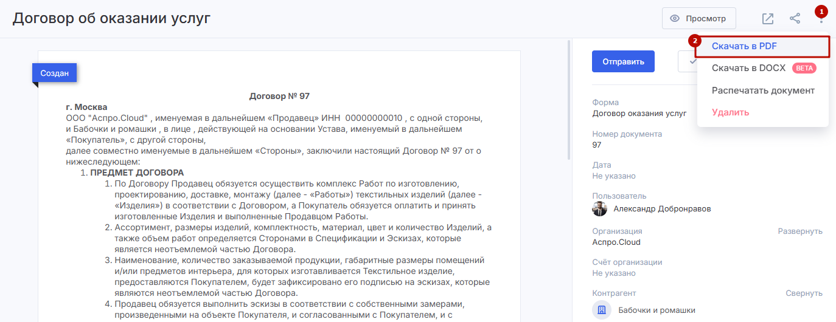Click page title Договор об оказании услуг
The width and height of the screenshot is (836, 322).
[x=111, y=18]
